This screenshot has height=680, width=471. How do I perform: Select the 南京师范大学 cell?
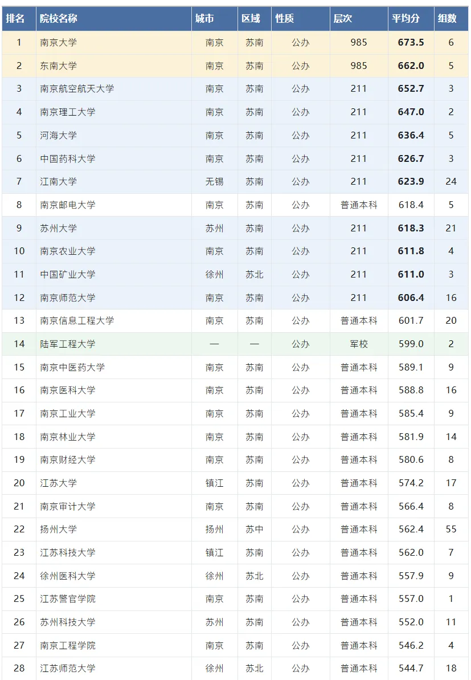[113, 298]
